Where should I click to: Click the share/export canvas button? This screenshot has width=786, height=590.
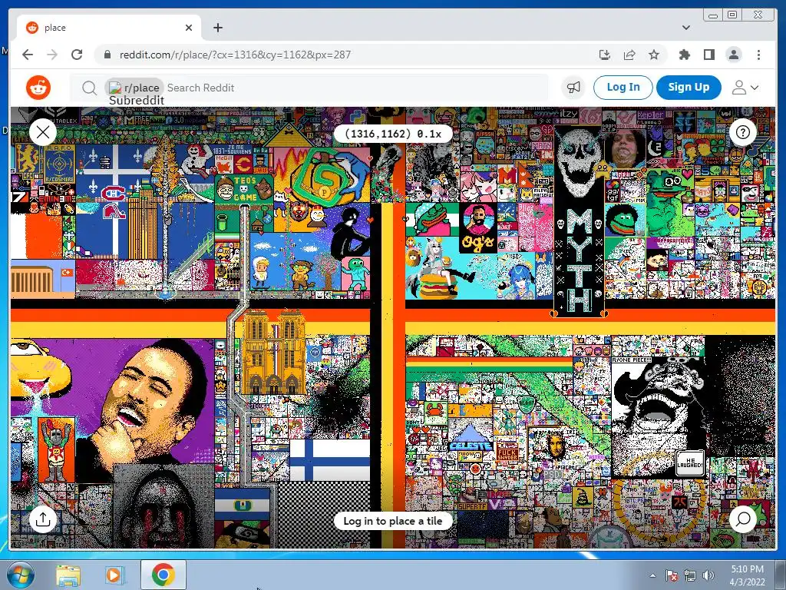coord(43,519)
